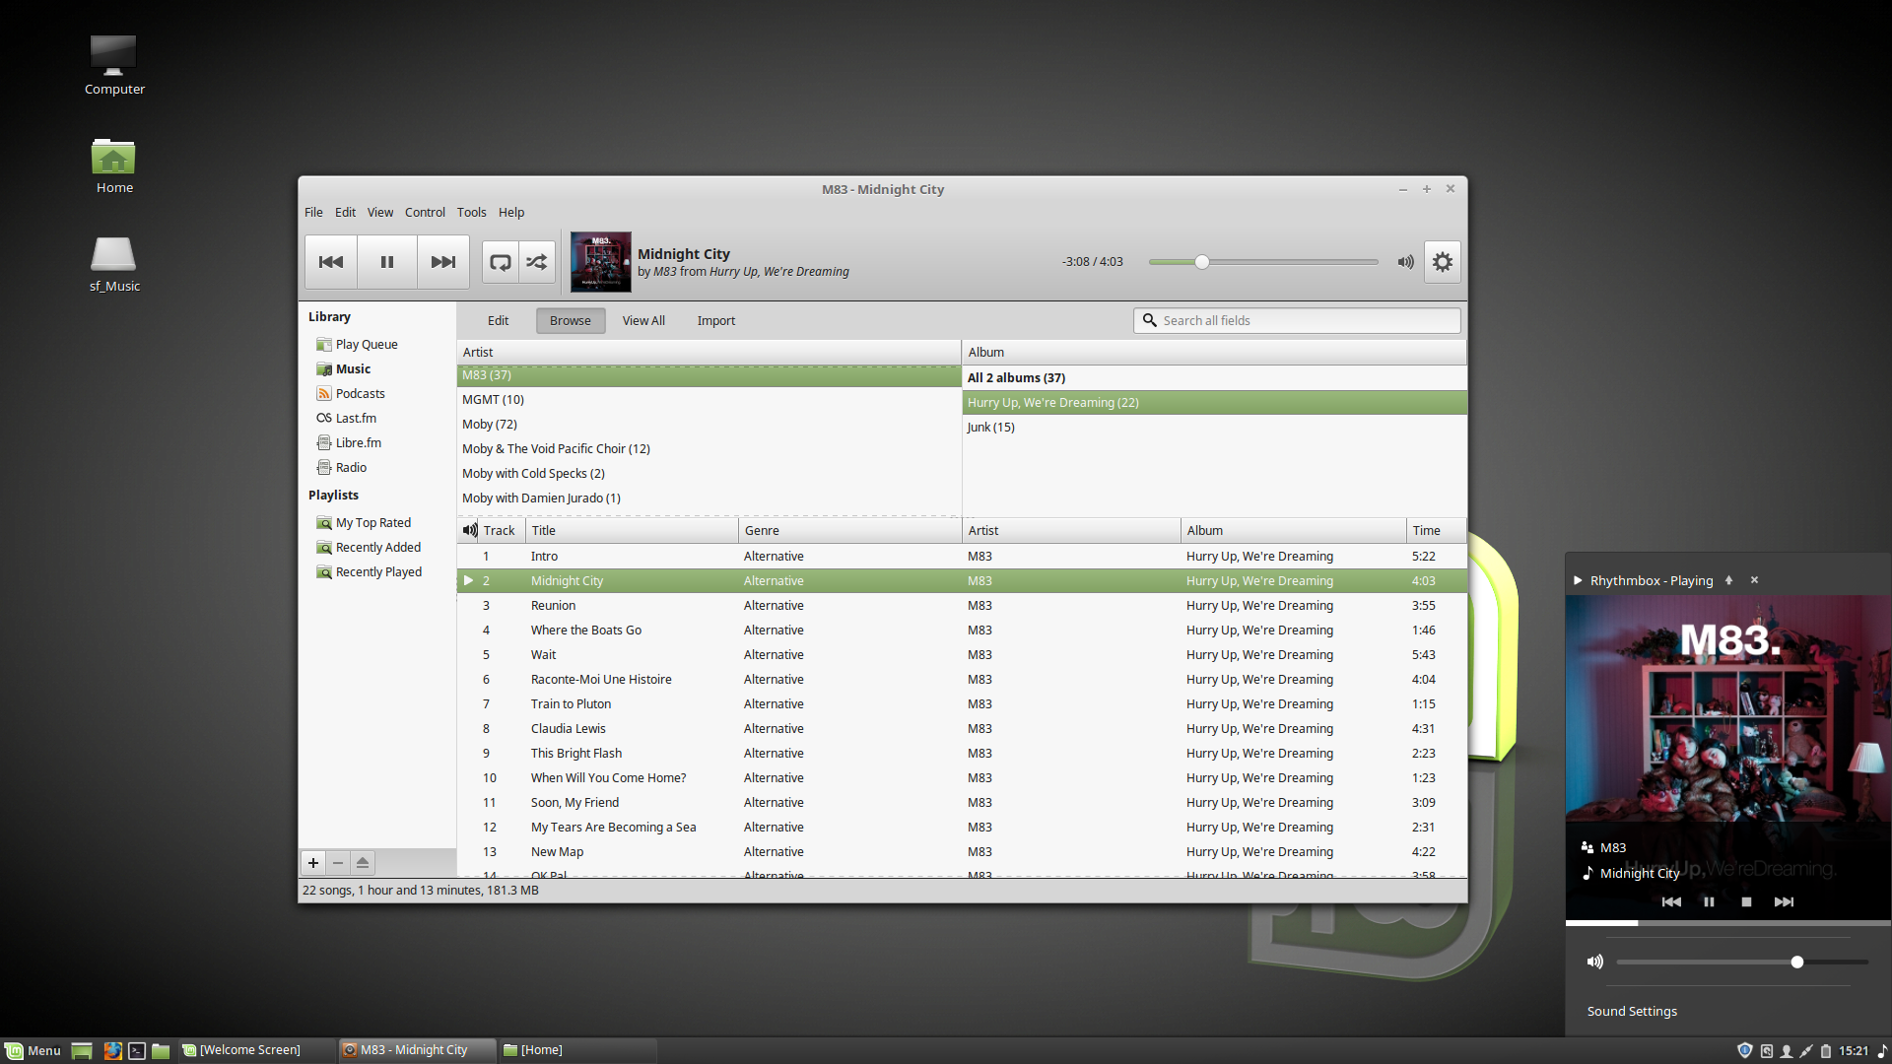Viewport: 1892px width, 1064px height.
Task: Click eject icon below the sidebar
Action: point(363,863)
